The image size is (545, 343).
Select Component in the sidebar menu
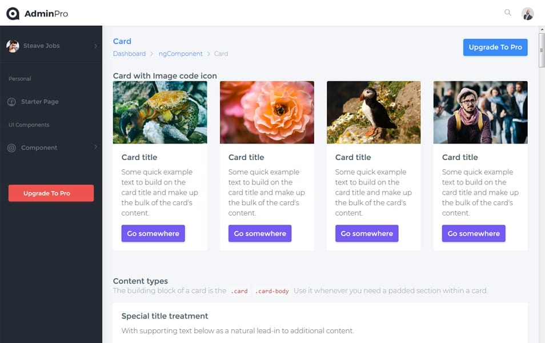(39, 147)
